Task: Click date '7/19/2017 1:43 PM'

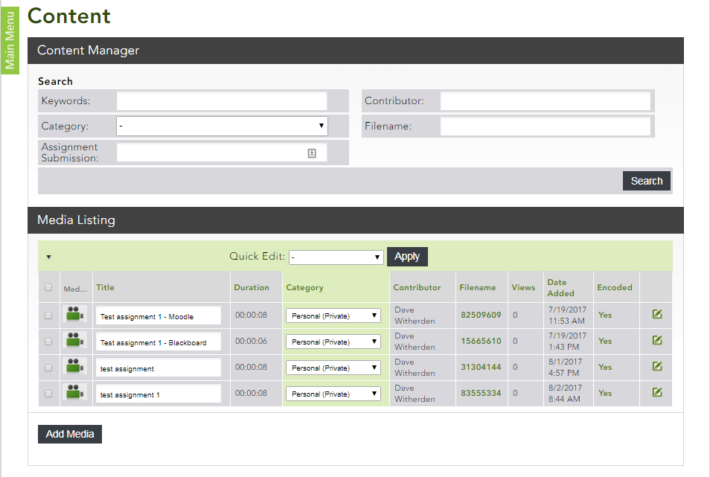Action: pos(567,342)
